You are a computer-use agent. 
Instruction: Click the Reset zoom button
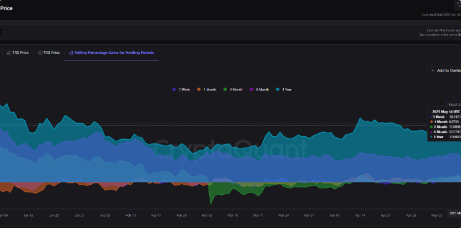point(454,105)
